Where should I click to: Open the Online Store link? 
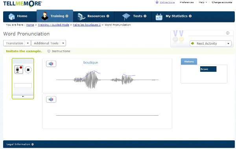[167, 2]
